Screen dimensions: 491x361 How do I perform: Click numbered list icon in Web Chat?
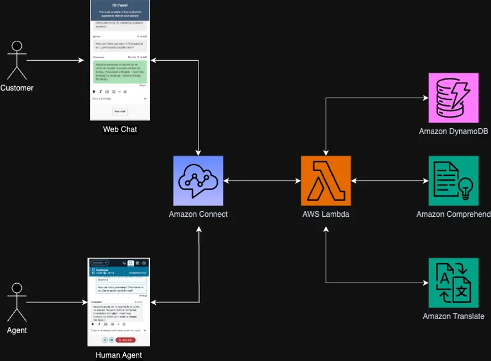pyautogui.click(x=107, y=91)
